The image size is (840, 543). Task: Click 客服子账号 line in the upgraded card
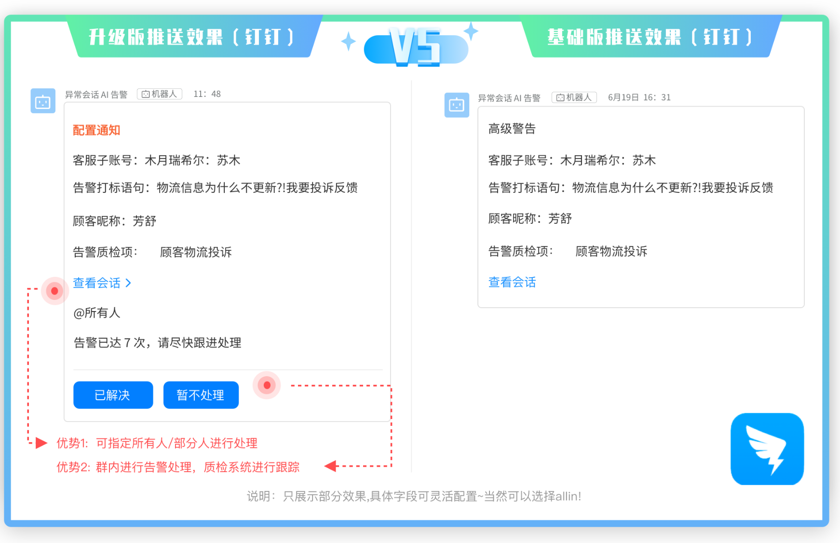[157, 161]
